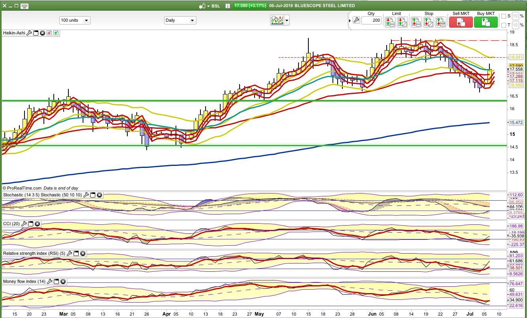
Task: Click the Heikin-Ashi panel label
Action: tap(14, 33)
